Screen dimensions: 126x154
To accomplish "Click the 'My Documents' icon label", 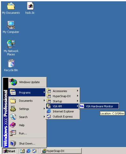I will [11, 13].
